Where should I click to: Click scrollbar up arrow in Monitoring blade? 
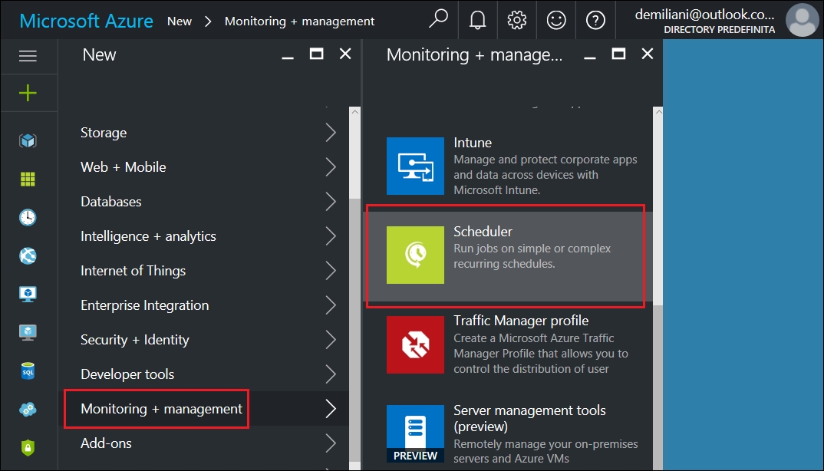point(658,111)
